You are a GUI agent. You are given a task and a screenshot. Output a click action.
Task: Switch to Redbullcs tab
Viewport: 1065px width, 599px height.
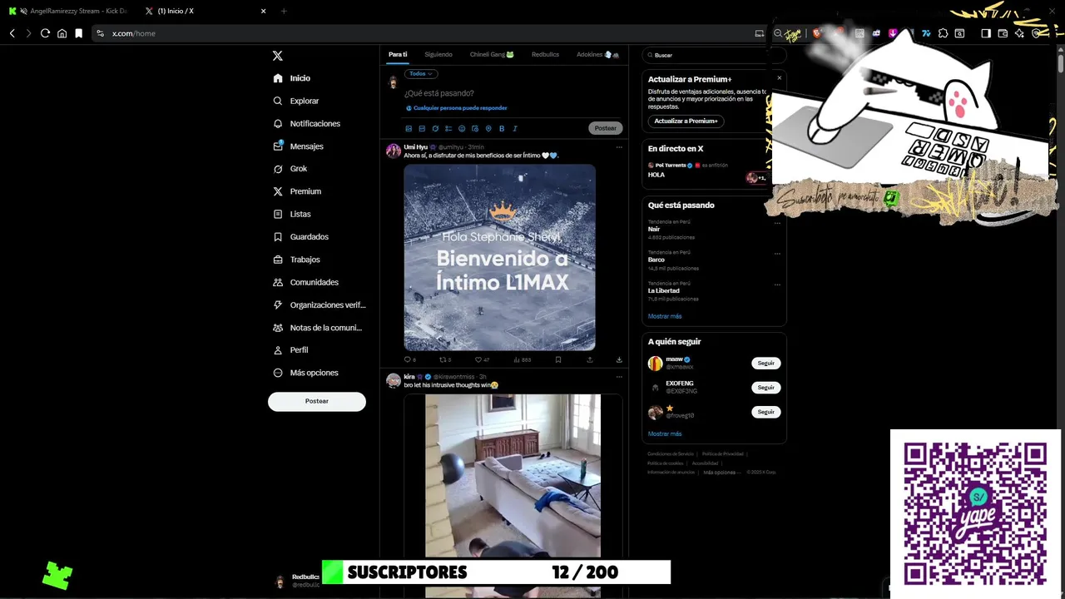coord(545,55)
